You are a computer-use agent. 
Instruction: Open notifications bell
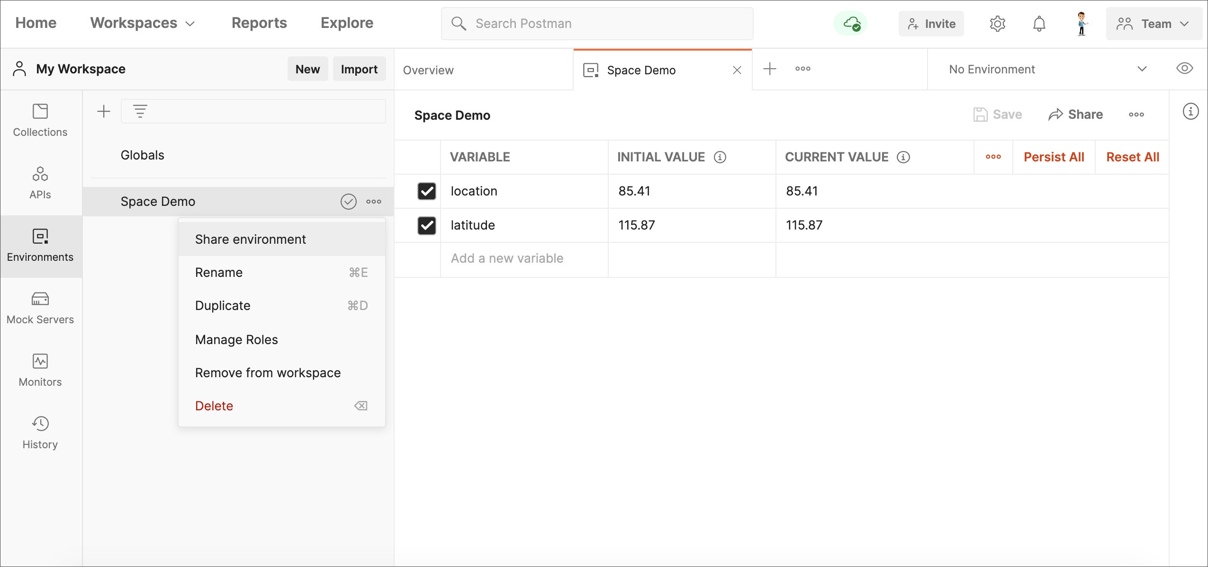pos(1039,23)
